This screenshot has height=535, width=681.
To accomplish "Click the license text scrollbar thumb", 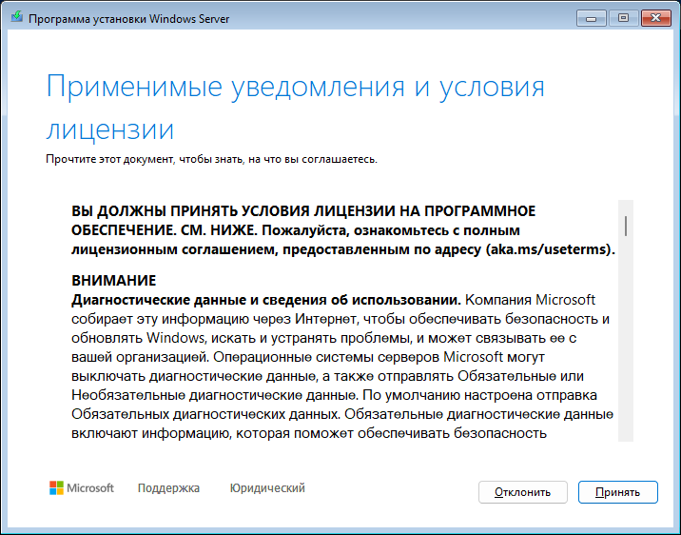I will pyautogui.click(x=626, y=226).
